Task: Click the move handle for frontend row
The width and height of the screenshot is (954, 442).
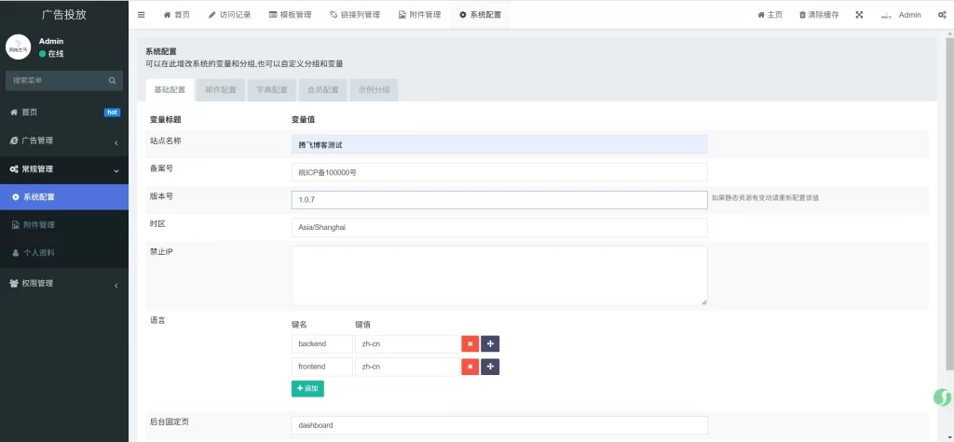Action: coord(490,368)
